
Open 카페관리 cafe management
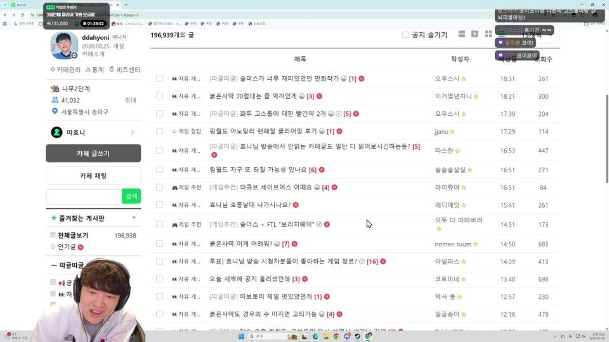point(65,70)
